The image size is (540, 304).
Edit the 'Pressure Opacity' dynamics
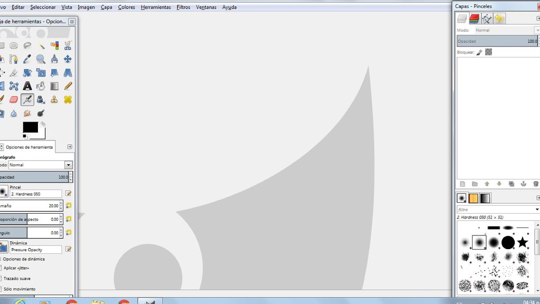(x=68, y=249)
